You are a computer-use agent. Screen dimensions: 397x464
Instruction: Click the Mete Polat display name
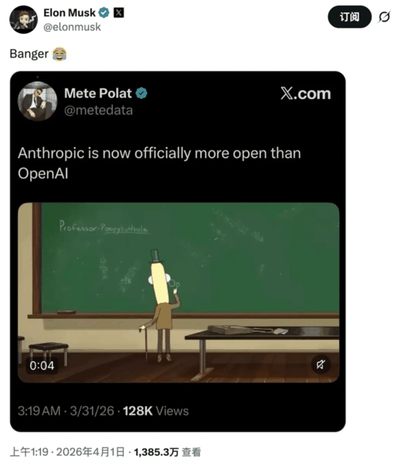98,93
